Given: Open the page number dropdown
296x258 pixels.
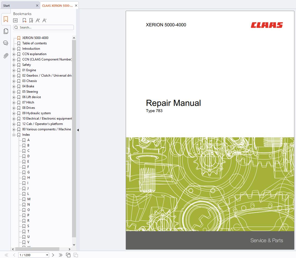Looking at the screenshot, I should [x=47, y=255].
